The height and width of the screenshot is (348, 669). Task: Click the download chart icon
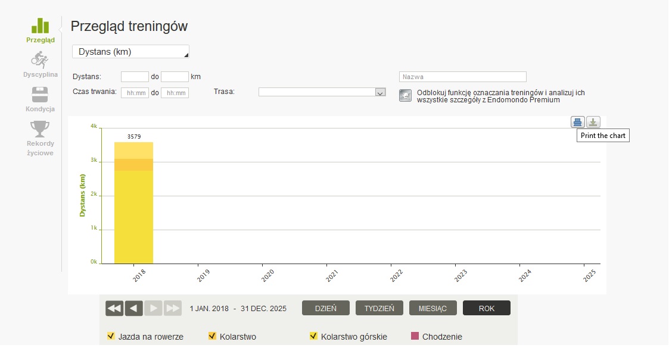pos(593,123)
